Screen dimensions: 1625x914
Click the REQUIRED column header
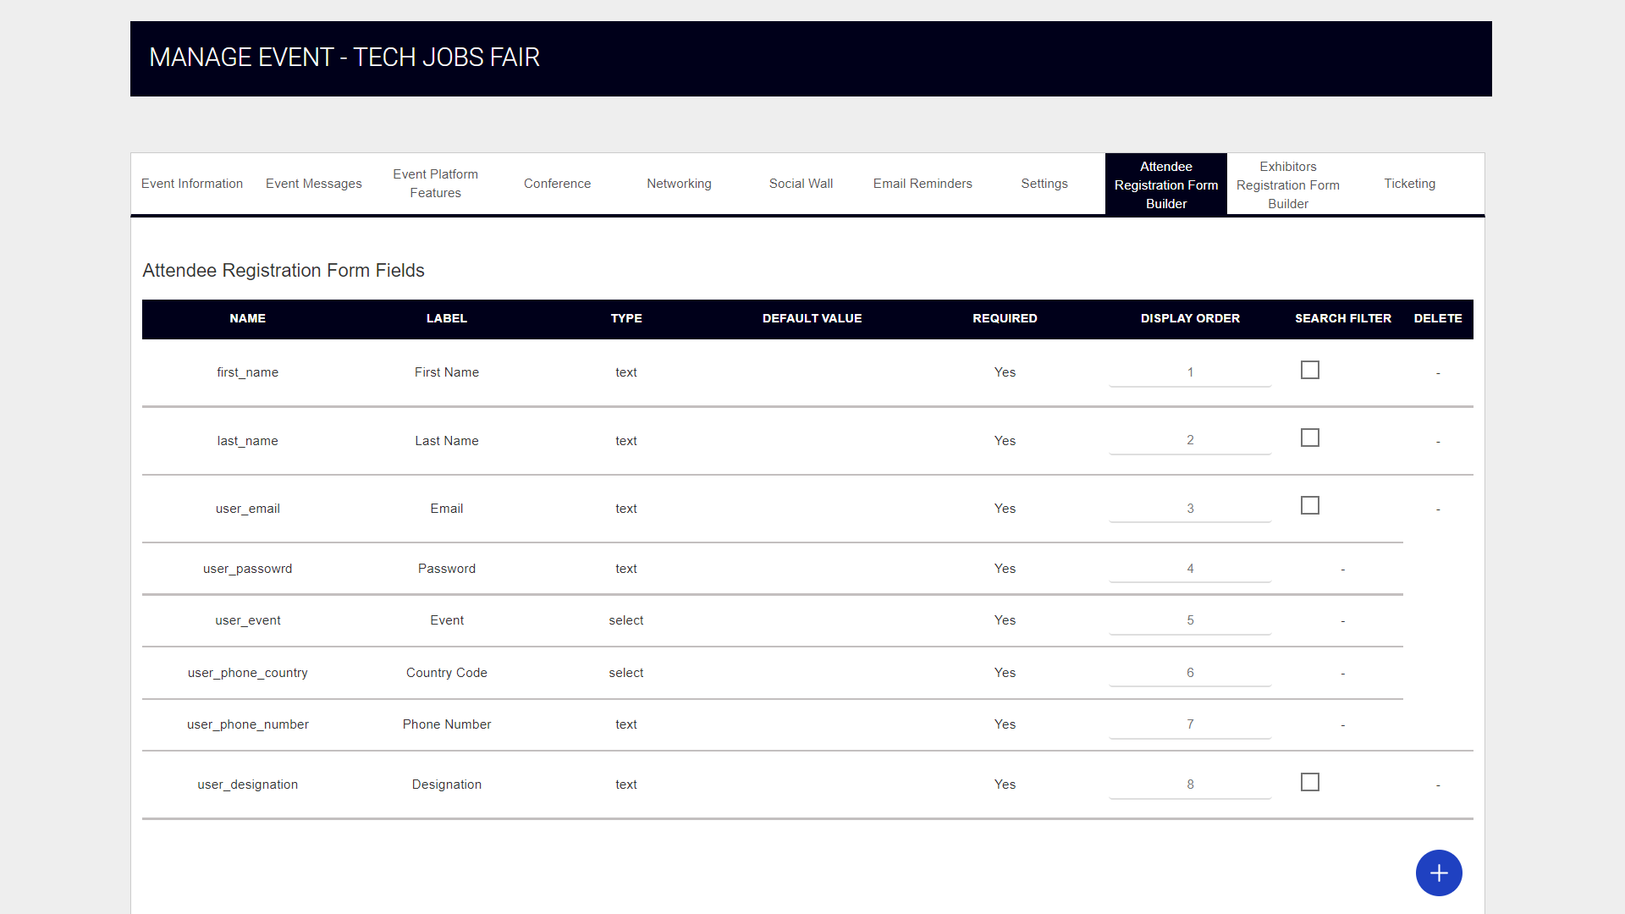1005,318
